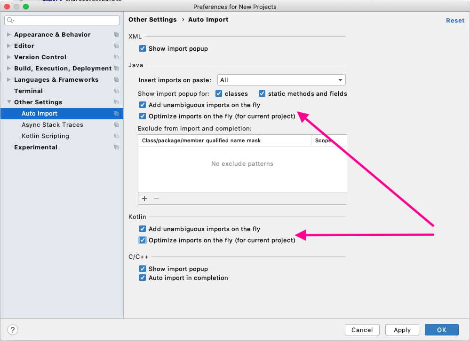Toggle Java Add unambiguous imports on the fly

pyautogui.click(x=143, y=105)
